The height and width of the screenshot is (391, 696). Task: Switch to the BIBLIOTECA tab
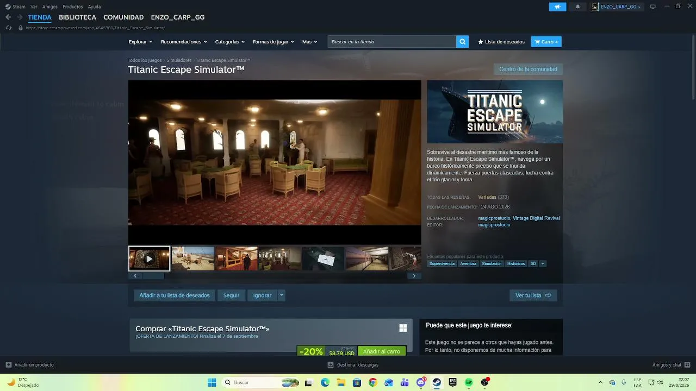coord(78,17)
